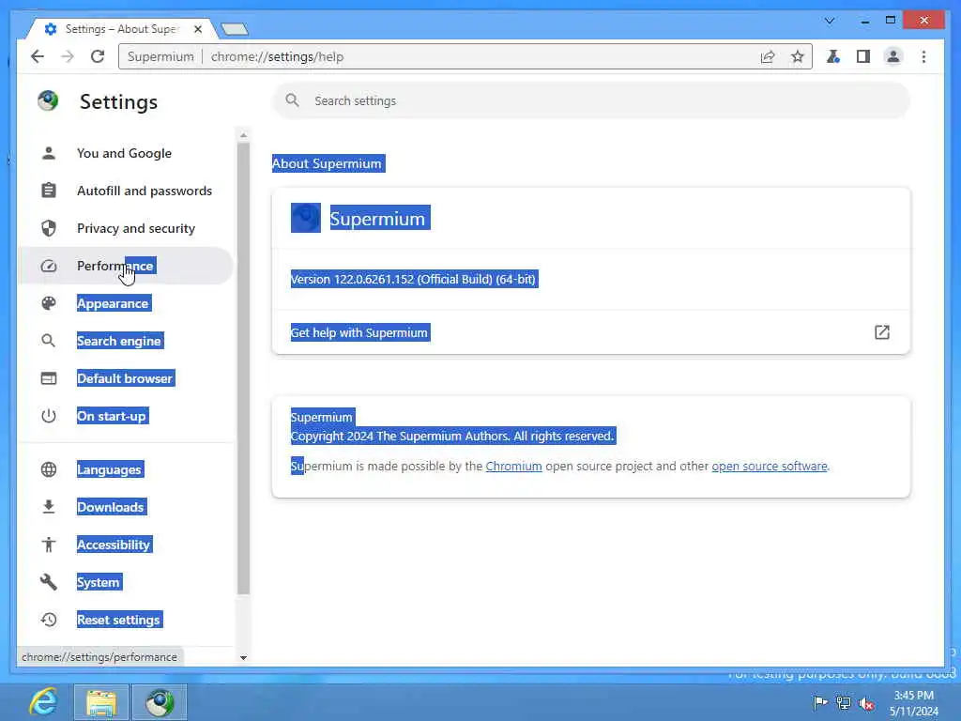The image size is (961, 721).
Task: Click the Supermium logo beside Settings heading
Action: tap(48, 100)
